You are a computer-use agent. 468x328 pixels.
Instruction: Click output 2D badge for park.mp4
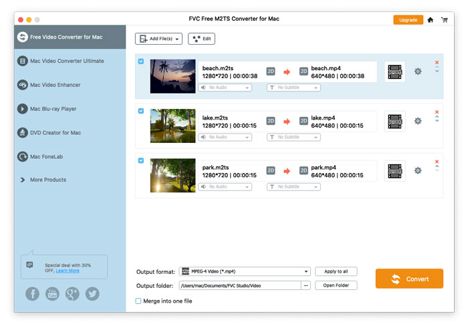(304, 170)
